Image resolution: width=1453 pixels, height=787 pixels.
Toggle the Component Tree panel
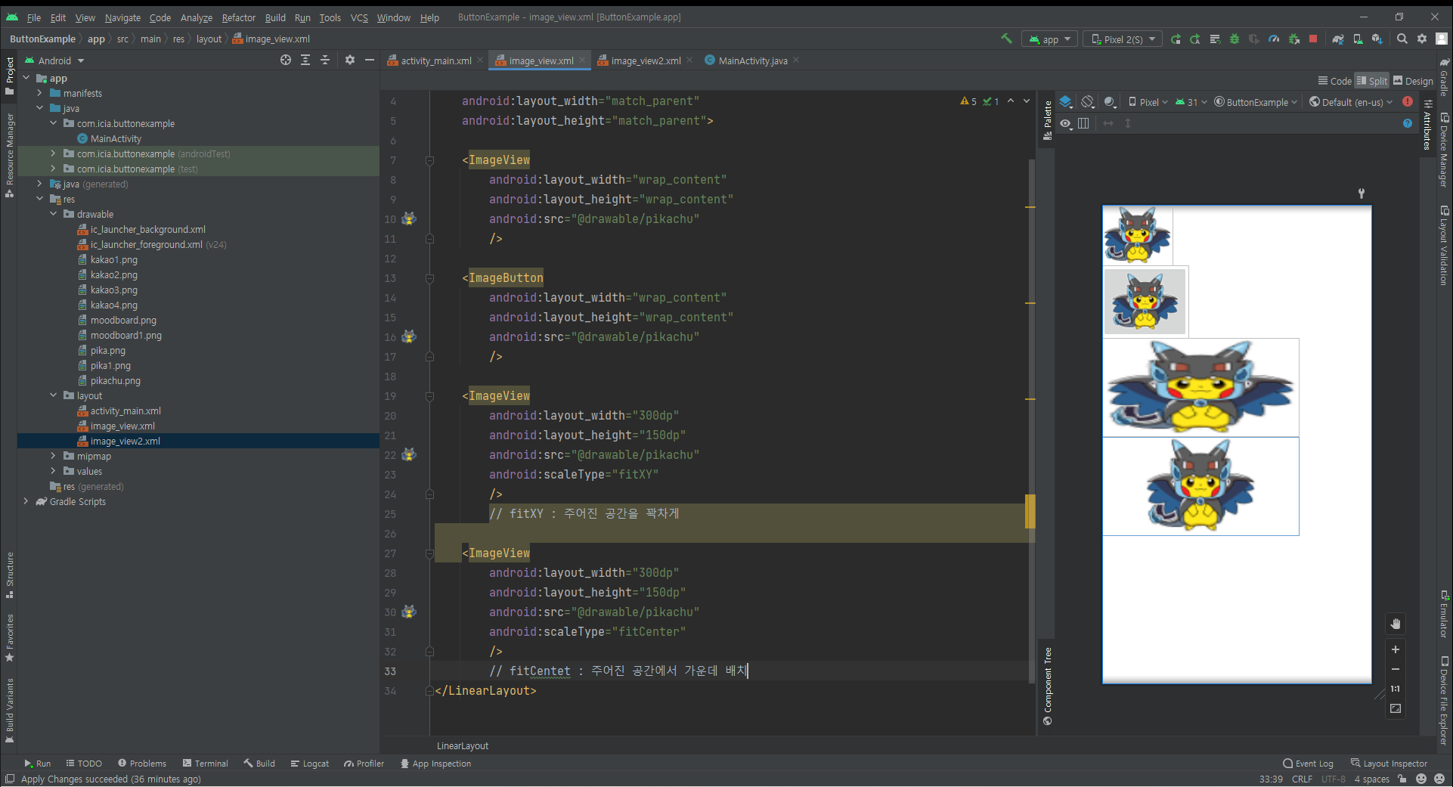[1047, 686]
